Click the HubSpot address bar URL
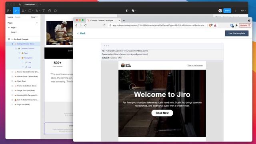The height and width of the screenshot is (144, 256). (x=159, y=25)
